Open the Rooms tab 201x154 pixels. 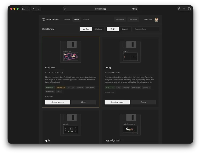click(x=67, y=20)
